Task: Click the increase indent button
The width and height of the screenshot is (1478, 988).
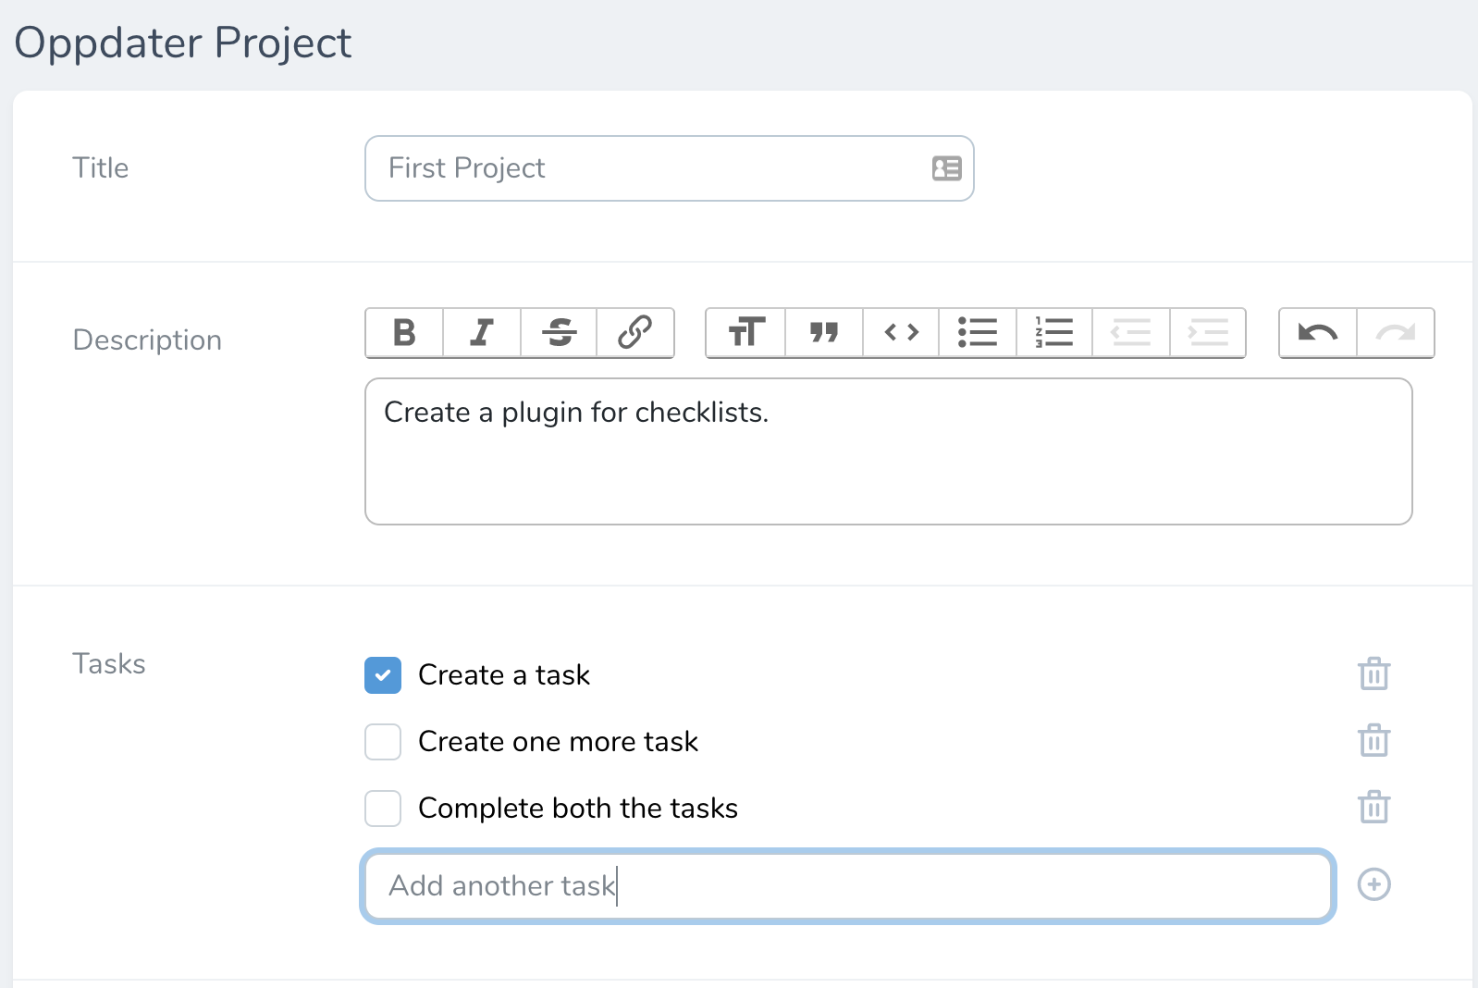Action: point(1208,332)
